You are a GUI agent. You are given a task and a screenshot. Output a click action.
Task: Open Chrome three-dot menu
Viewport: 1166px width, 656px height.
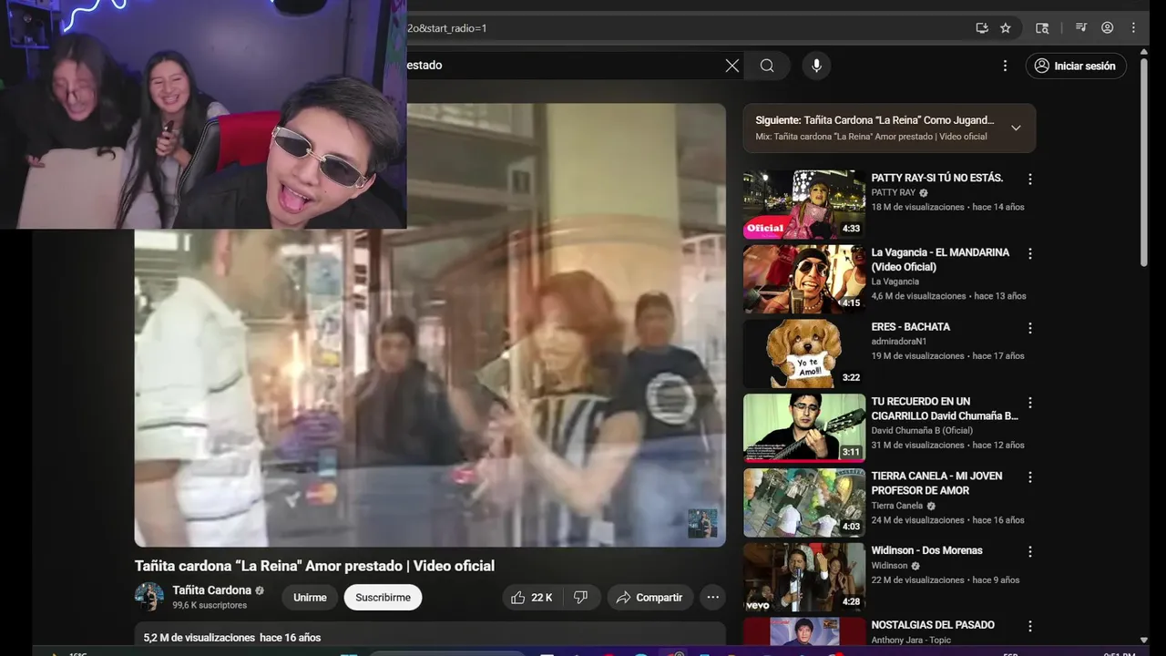tap(1134, 28)
